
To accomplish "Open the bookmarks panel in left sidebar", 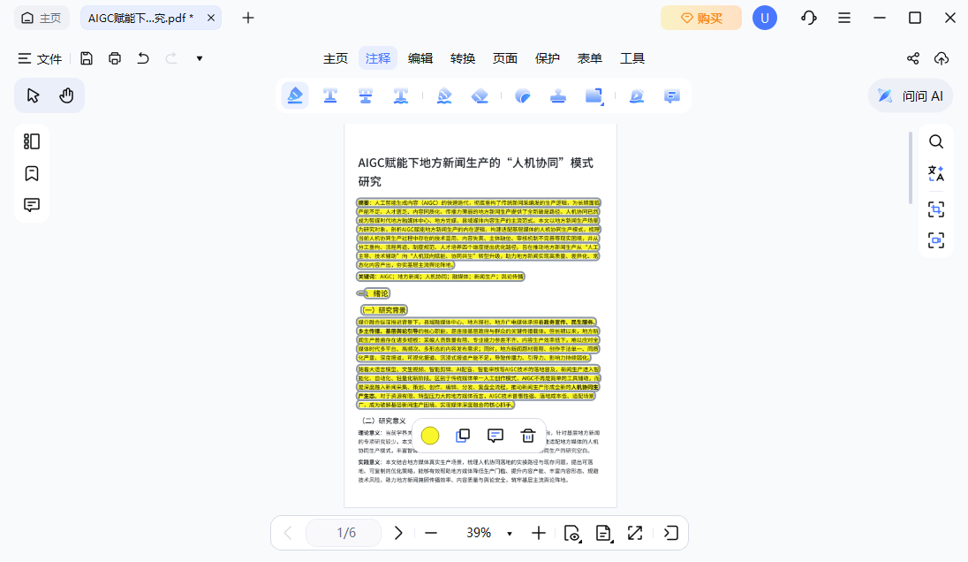I will coord(32,173).
